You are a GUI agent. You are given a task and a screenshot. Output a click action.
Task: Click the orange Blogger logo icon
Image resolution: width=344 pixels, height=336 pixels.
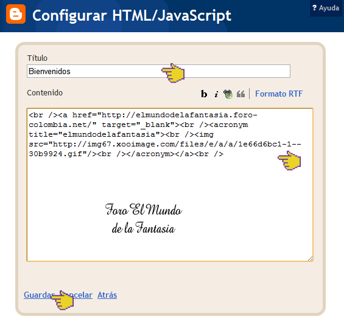pyautogui.click(x=16, y=14)
